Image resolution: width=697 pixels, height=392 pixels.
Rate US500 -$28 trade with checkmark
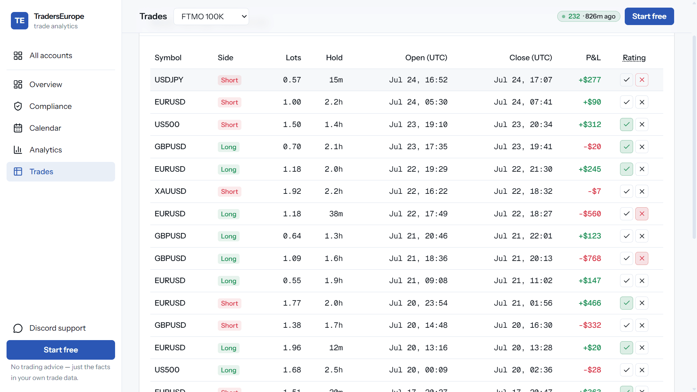click(x=627, y=370)
